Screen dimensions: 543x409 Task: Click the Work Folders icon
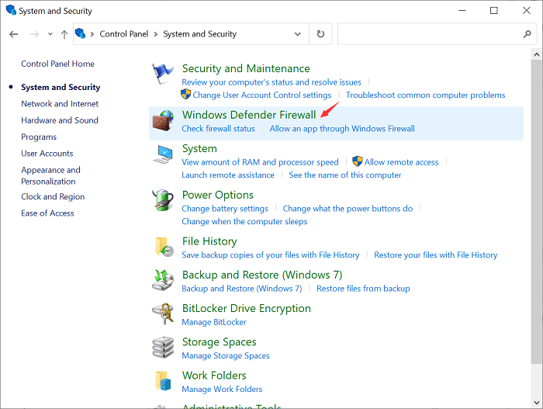[163, 380]
